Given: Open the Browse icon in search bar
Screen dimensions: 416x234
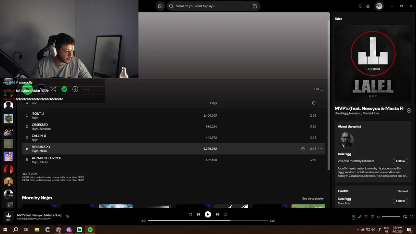Looking at the screenshot, I should (255, 6).
